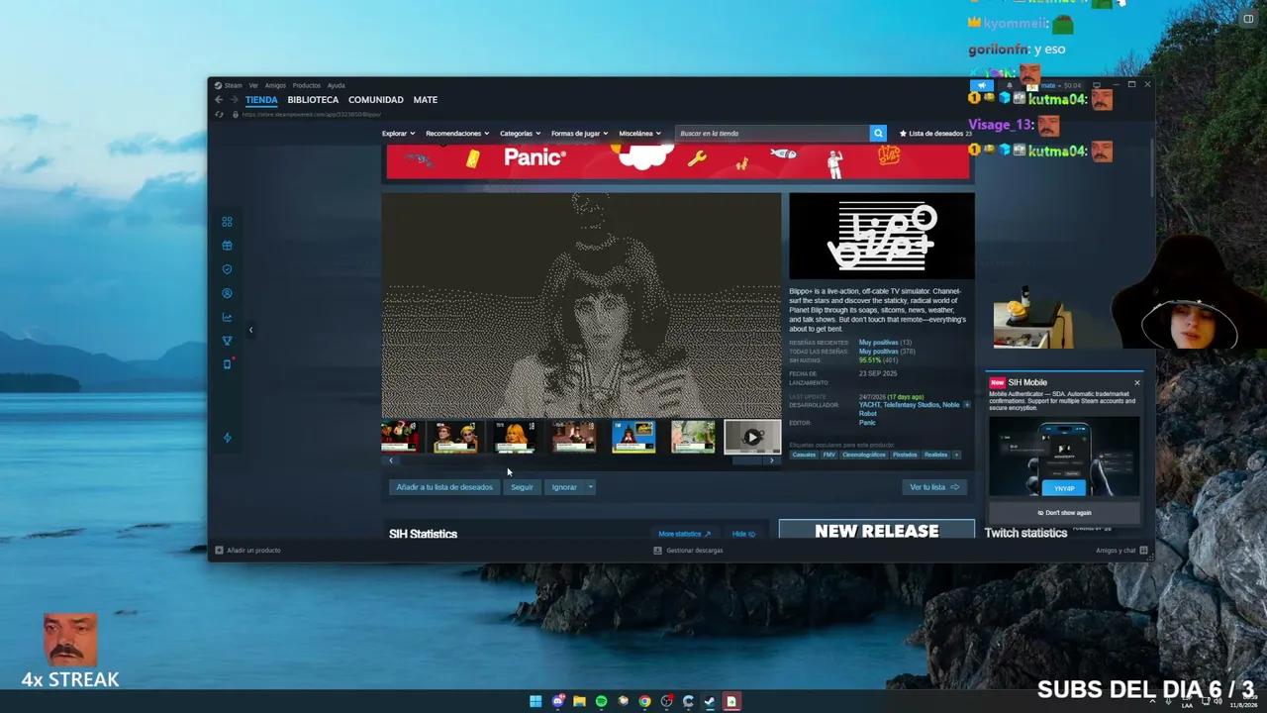
Task: Open Windows Start menu
Action: click(x=536, y=701)
